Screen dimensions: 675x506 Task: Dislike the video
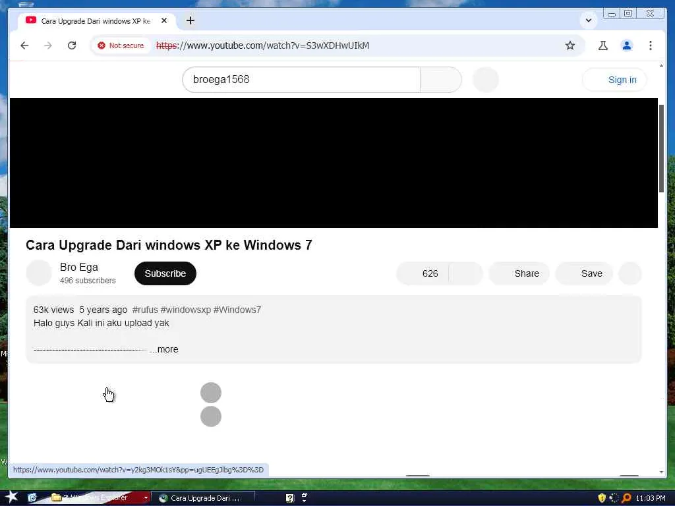(466, 273)
